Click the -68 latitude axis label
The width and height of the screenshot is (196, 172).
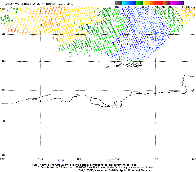(2, 121)
